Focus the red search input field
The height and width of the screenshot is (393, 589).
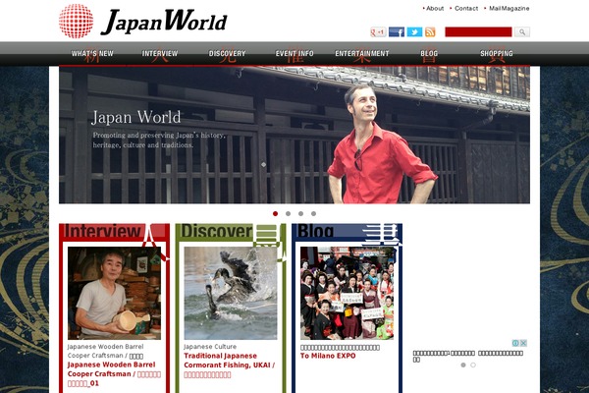pos(478,32)
